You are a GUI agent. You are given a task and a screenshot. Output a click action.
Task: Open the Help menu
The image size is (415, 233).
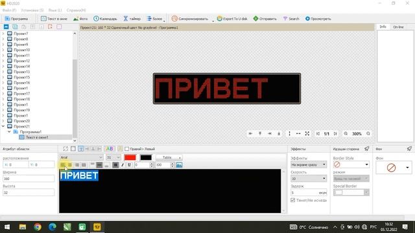click(x=76, y=10)
